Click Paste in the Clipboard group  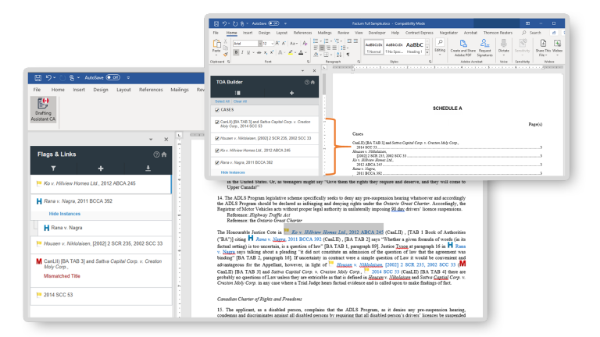click(216, 46)
